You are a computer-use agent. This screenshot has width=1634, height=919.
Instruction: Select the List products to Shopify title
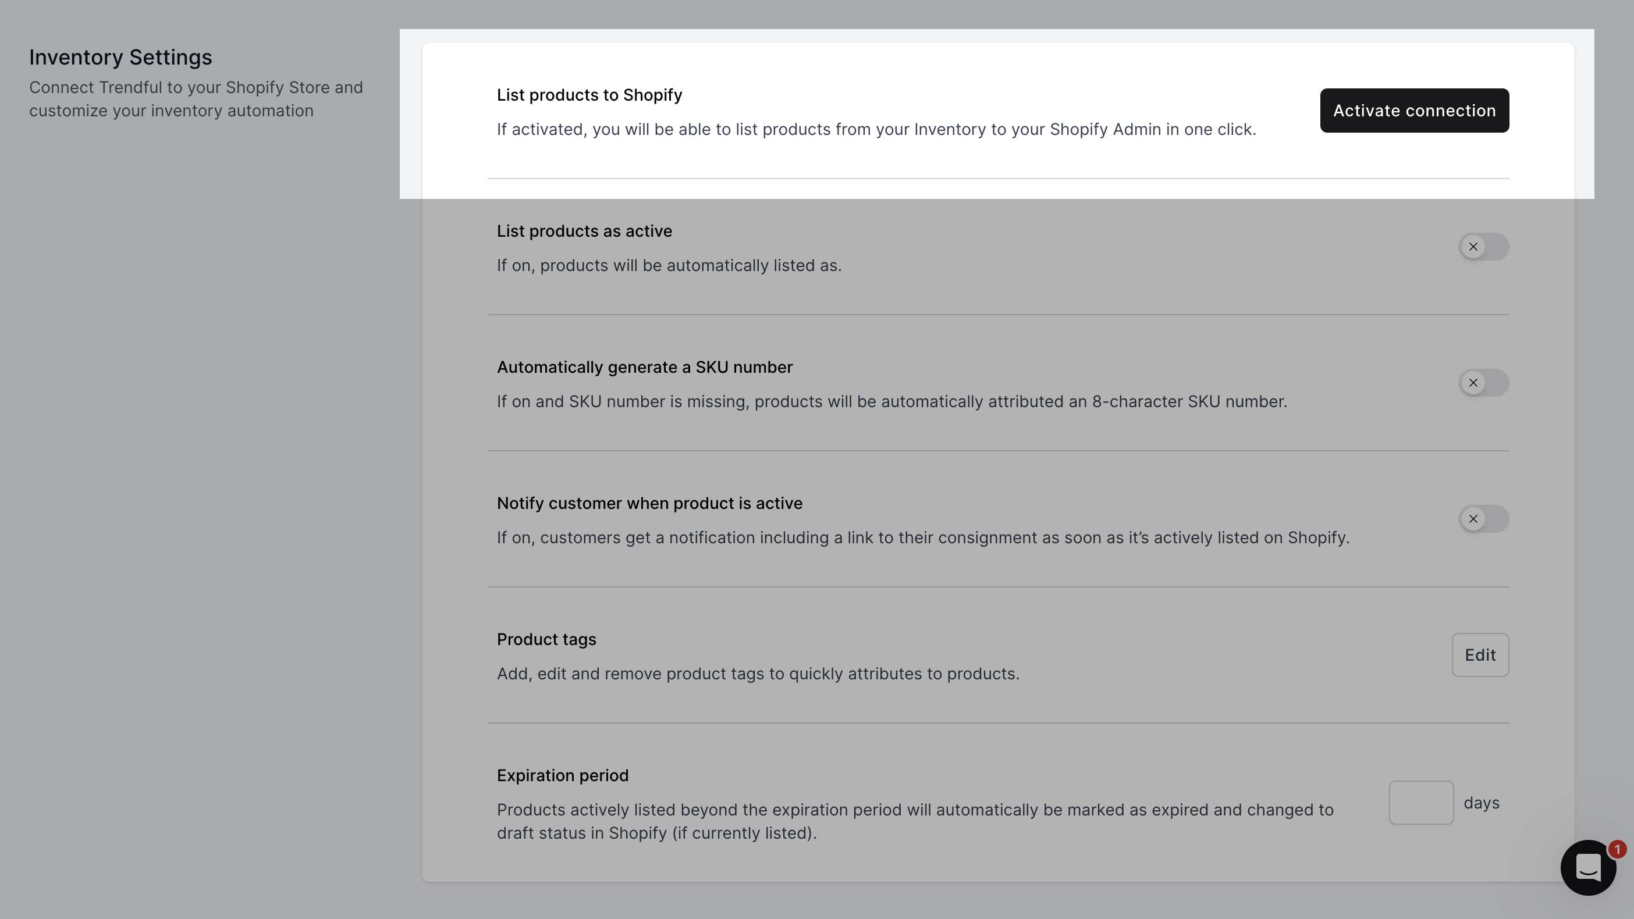click(589, 95)
